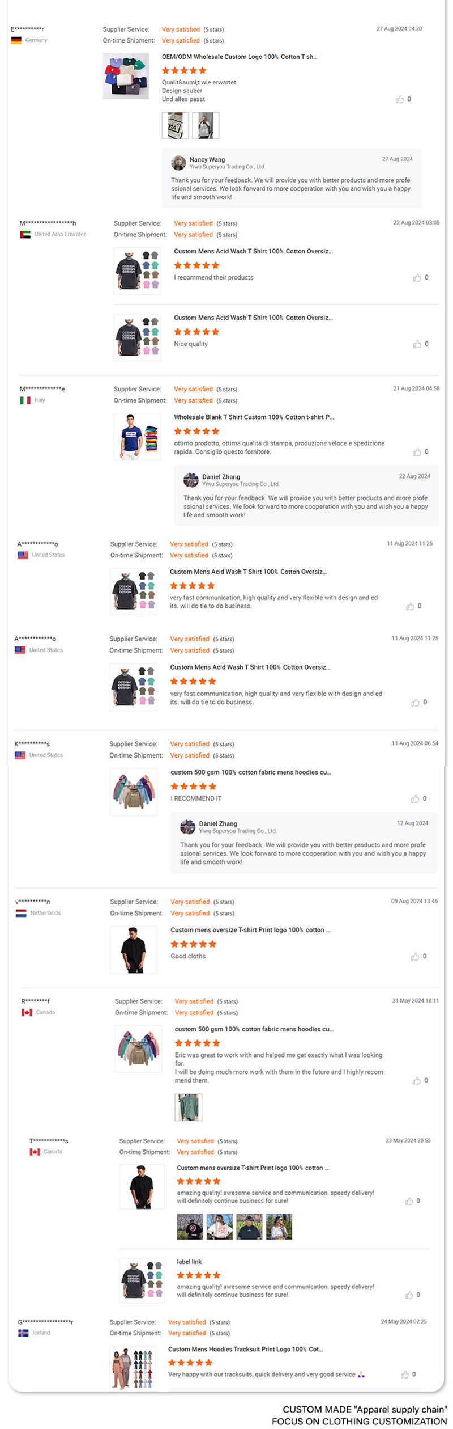Open second photo in the German review
453x1429 pixels.
click(205, 125)
